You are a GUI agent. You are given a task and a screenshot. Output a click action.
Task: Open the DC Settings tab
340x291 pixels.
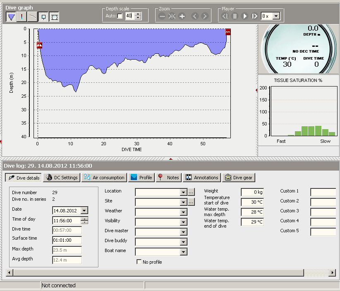[62, 178]
